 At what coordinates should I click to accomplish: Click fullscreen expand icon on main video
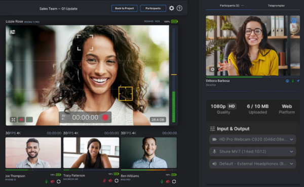13,120
